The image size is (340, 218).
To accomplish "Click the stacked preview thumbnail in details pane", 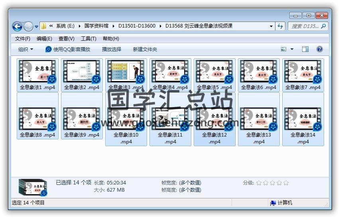I will pyautogui.click(x=33, y=187).
